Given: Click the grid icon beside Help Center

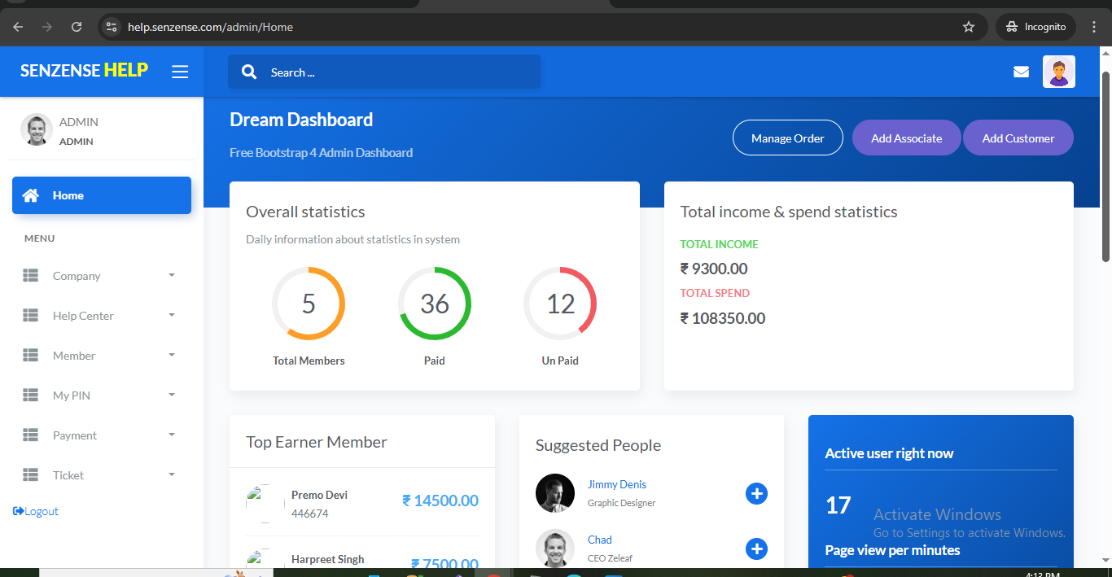Looking at the screenshot, I should 31,316.
